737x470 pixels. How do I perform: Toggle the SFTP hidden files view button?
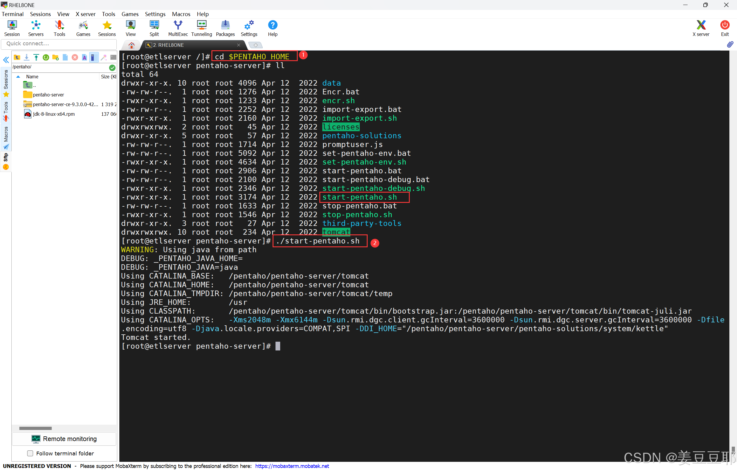94,57
